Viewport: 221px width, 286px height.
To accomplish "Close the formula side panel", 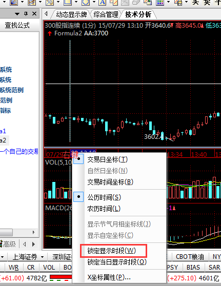I will (x=34, y=14).
